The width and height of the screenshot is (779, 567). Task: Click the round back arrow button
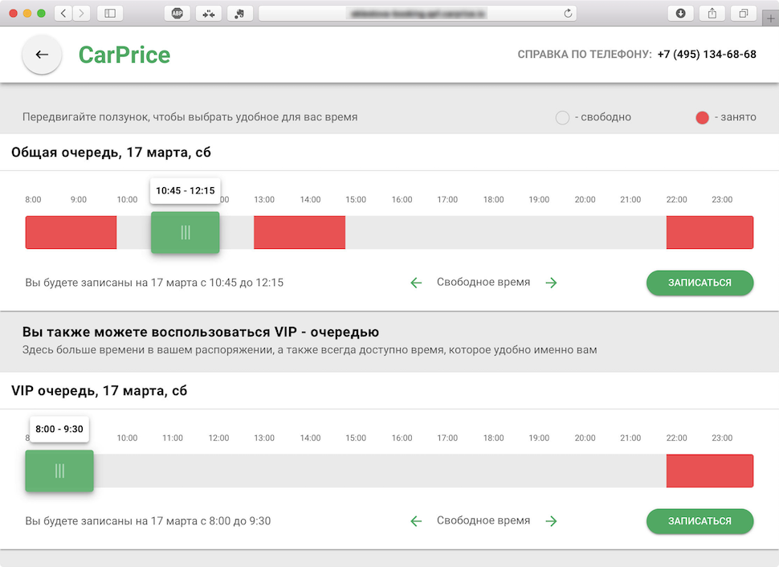[42, 55]
